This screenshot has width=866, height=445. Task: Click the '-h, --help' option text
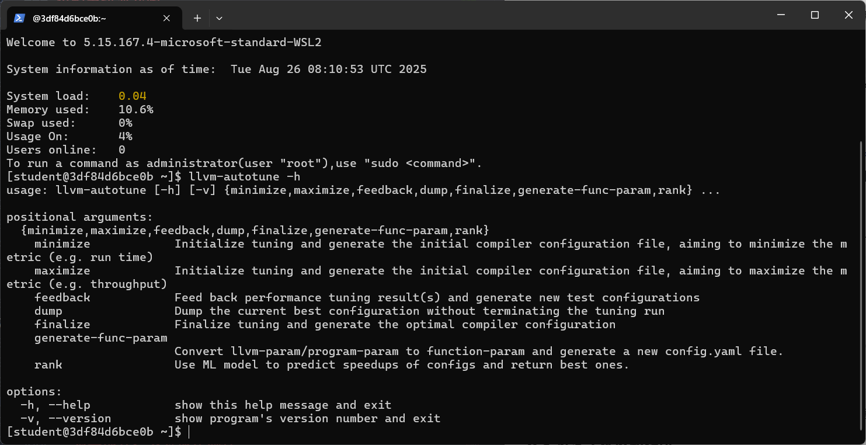(x=55, y=405)
